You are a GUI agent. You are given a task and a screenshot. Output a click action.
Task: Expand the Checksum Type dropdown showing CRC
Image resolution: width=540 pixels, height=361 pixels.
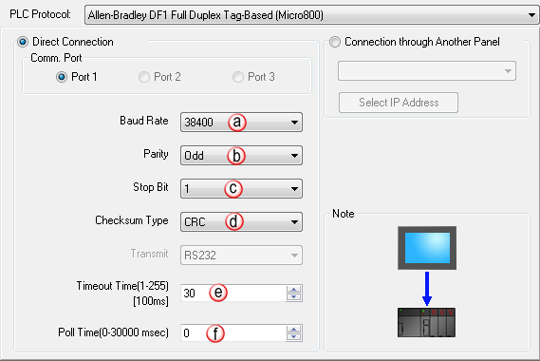pos(241,221)
